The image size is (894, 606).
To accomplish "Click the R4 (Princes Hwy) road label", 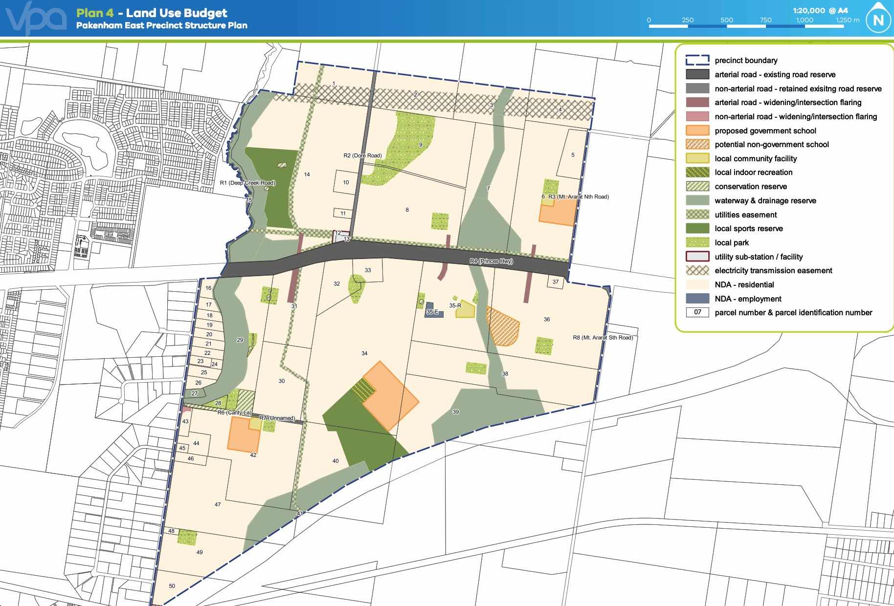I will pos(491,261).
